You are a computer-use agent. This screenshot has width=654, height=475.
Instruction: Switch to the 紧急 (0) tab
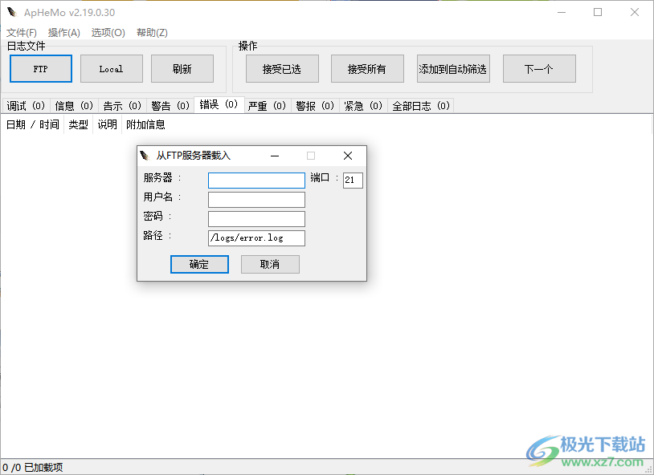(363, 106)
